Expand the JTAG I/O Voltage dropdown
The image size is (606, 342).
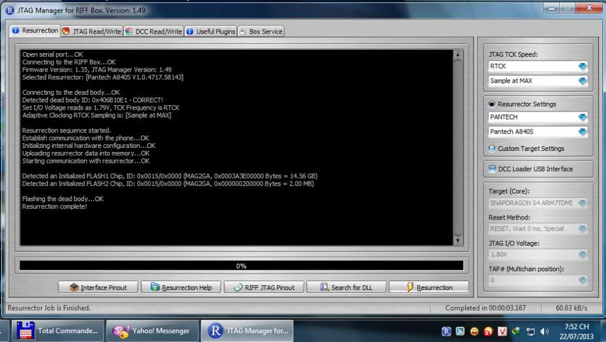coord(582,254)
